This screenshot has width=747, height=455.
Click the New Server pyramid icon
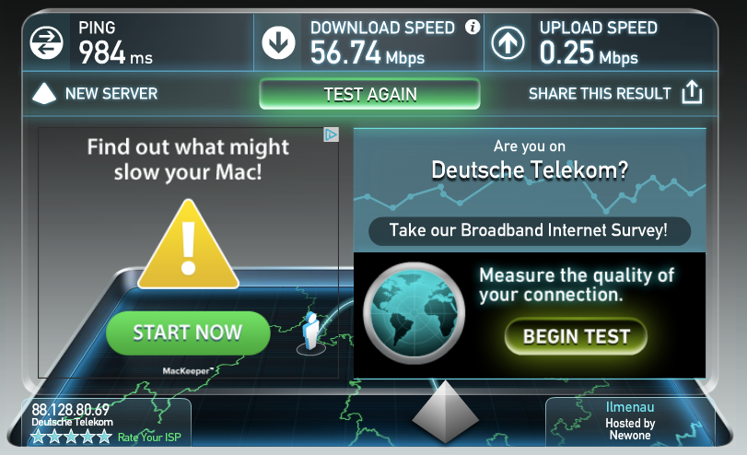(x=44, y=93)
